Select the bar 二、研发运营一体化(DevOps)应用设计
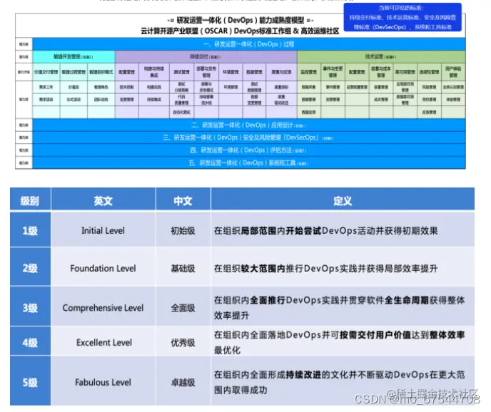Screen dimensions: 491x412 click(249, 125)
